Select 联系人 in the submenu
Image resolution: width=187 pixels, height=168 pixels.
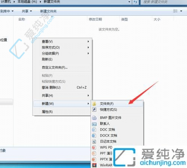click(x=117, y=124)
